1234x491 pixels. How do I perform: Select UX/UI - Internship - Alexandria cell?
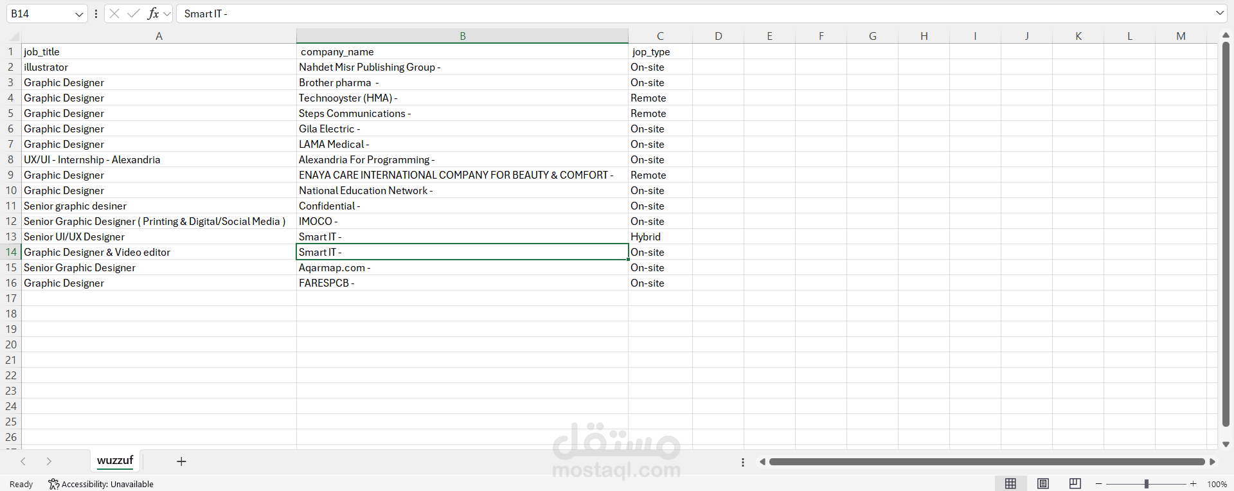[x=159, y=159]
